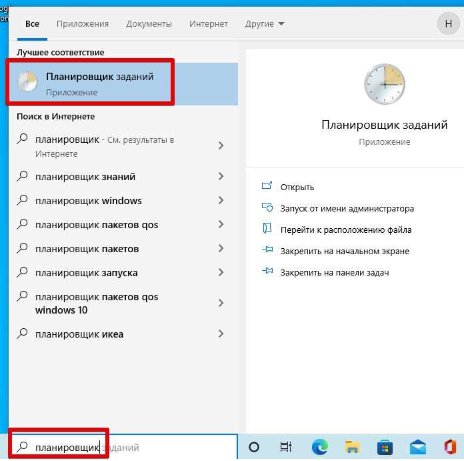Click magnifier icon in taskbar search box
The height and width of the screenshot is (461, 464).
click(x=22, y=447)
